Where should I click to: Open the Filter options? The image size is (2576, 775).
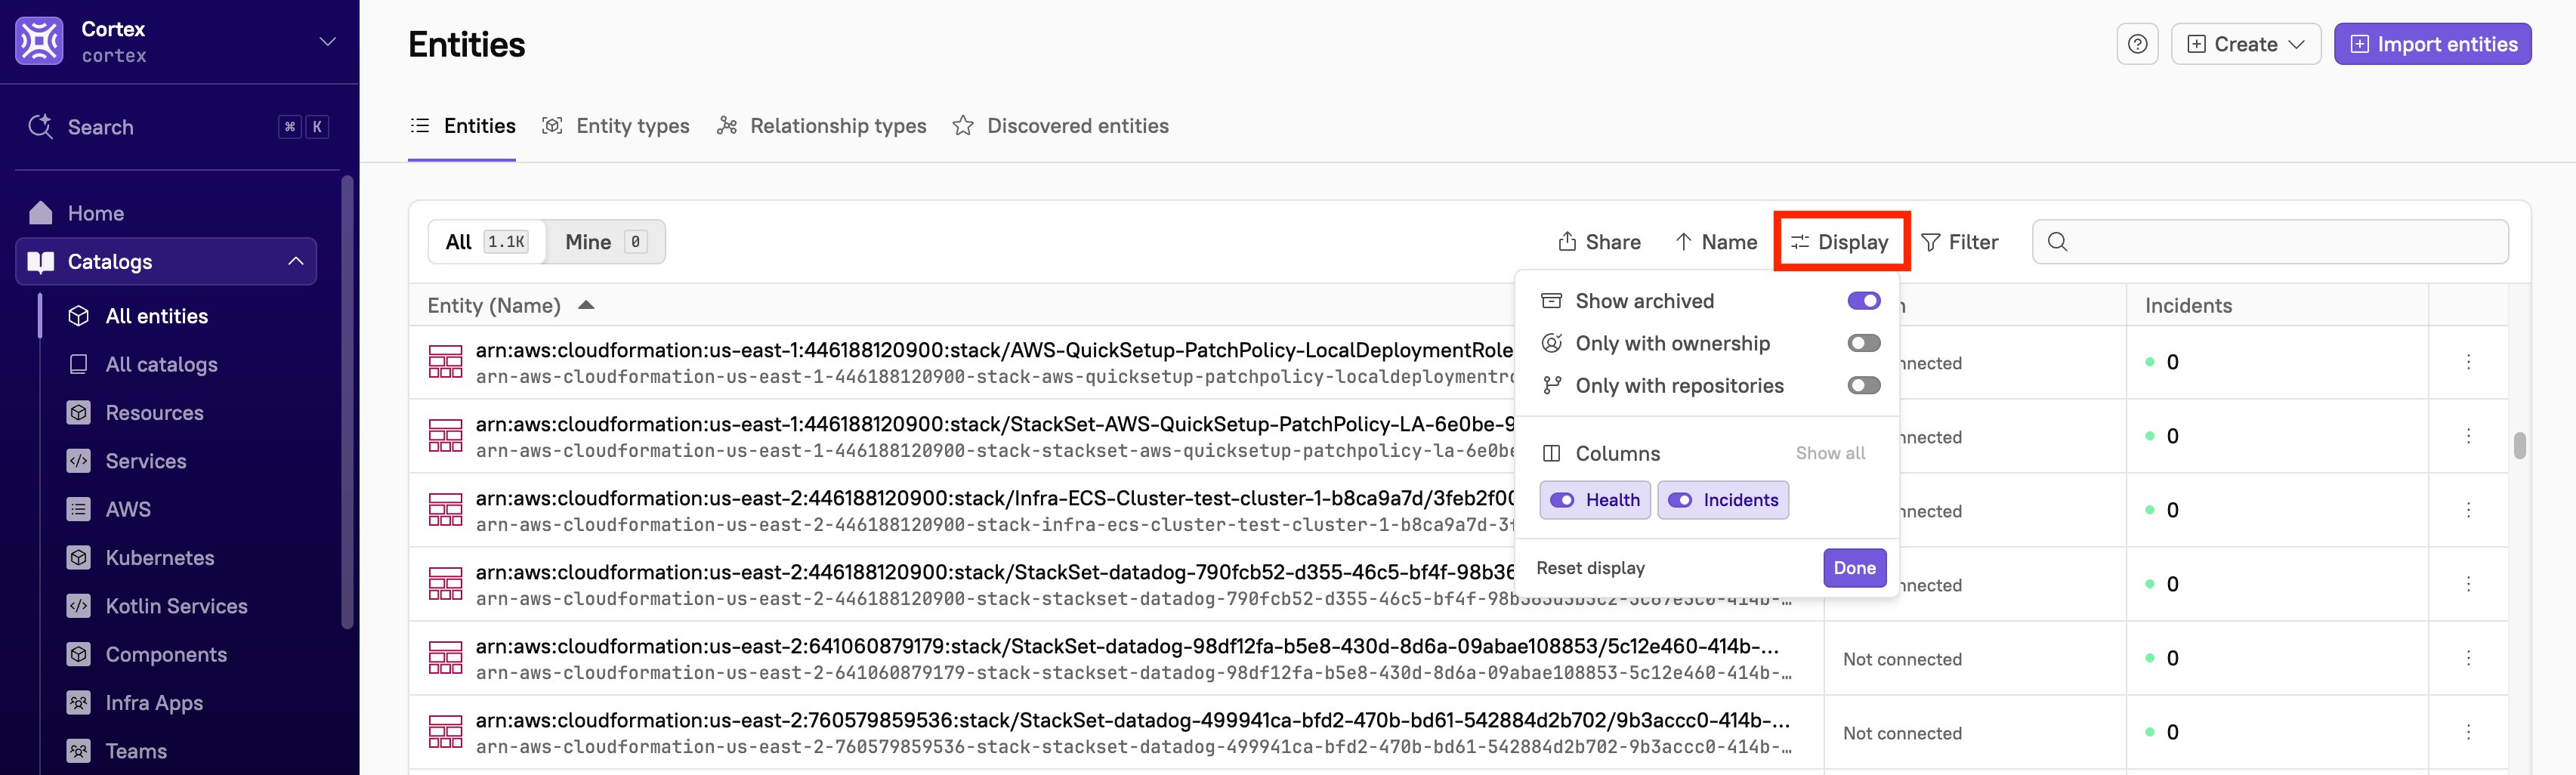pyautogui.click(x=1960, y=242)
